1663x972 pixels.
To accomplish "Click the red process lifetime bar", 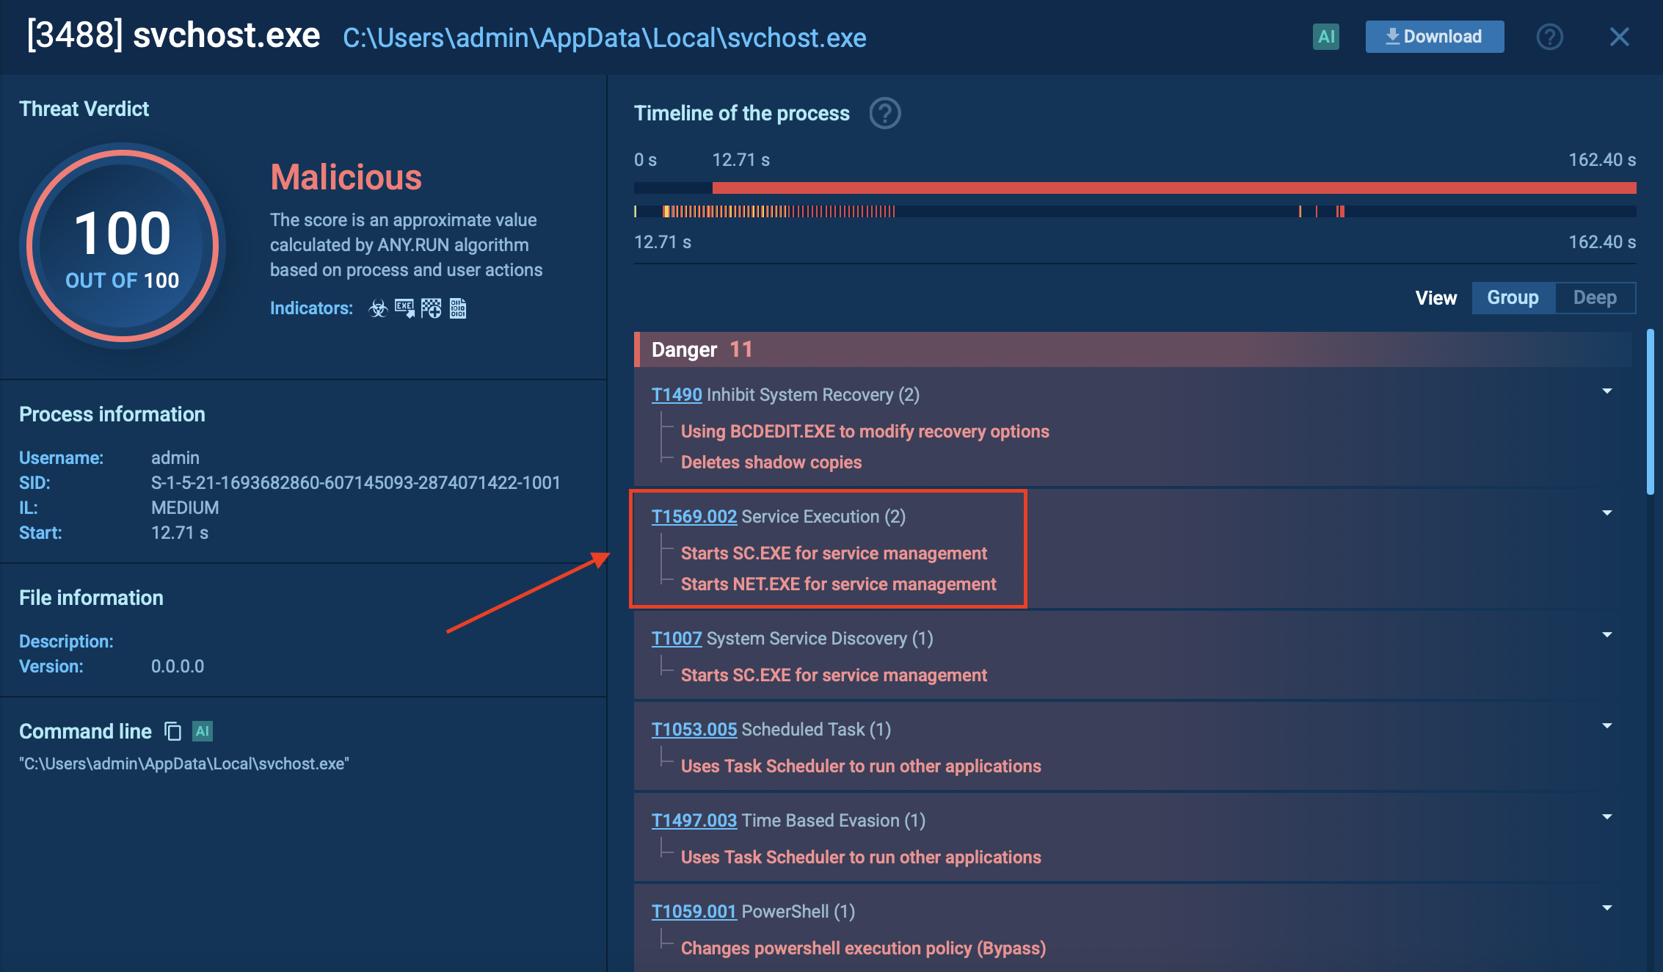I will [1174, 188].
